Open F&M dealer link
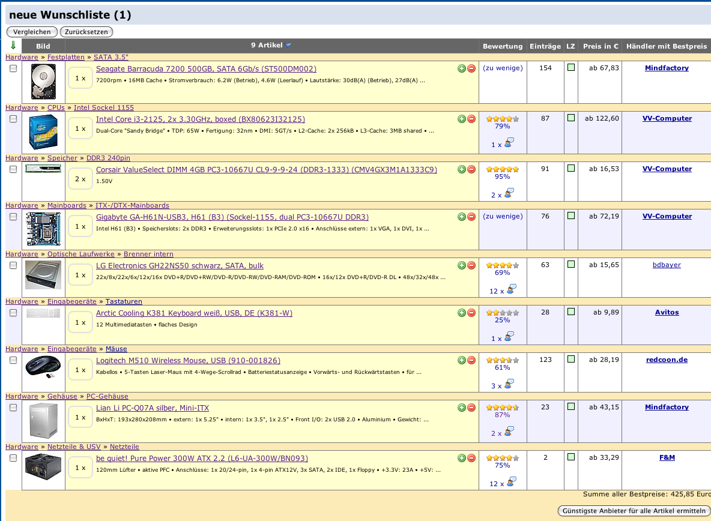The height and width of the screenshot is (521, 711). click(x=667, y=457)
